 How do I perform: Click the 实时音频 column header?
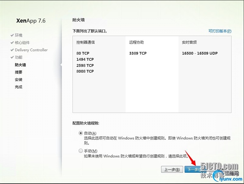[x=189, y=42]
